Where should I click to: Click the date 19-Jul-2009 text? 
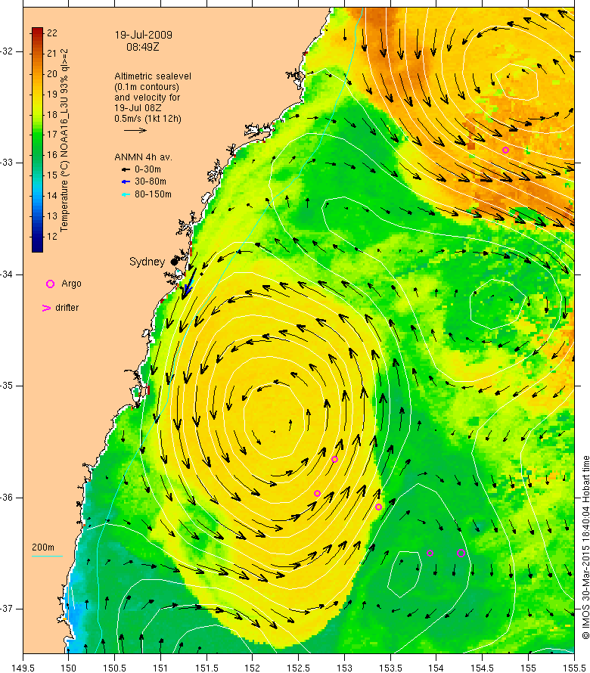click(144, 35)
